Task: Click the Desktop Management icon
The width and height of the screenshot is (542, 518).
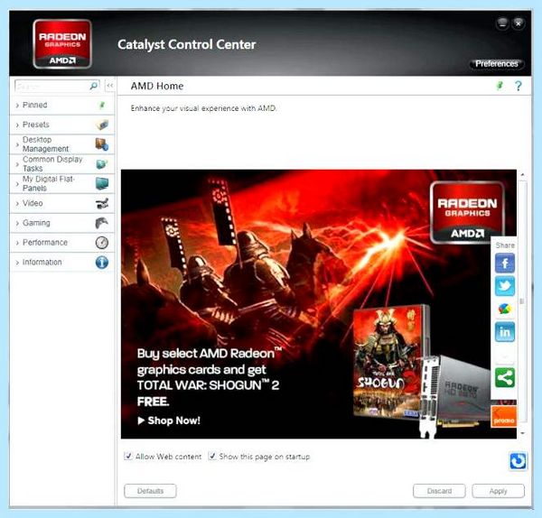Action: click(x=102, y=144)
